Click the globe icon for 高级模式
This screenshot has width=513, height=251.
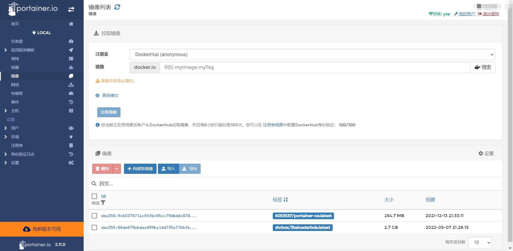pyautogui.click(x=98, y=96)
